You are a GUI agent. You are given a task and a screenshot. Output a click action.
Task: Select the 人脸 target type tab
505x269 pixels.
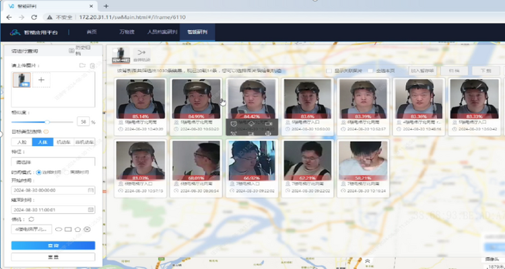(x=22, y=142)
